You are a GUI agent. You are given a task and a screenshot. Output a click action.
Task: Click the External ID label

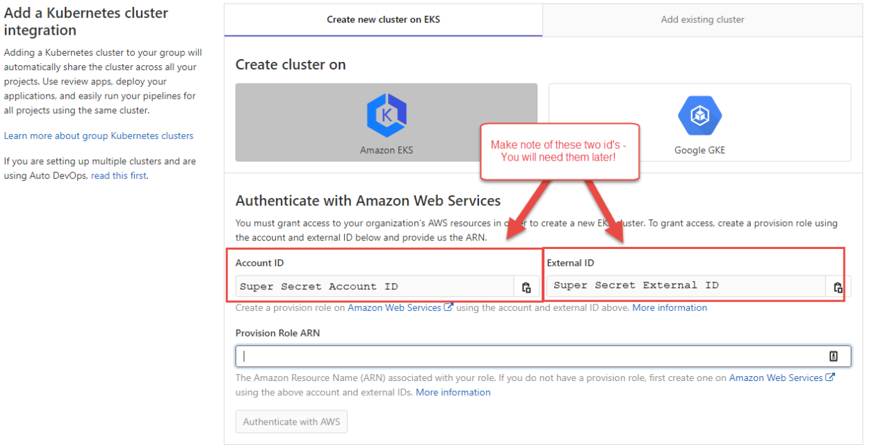coord(570,263)
